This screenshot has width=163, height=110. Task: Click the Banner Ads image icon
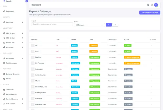pyautogui.click(x=4, y=43)
